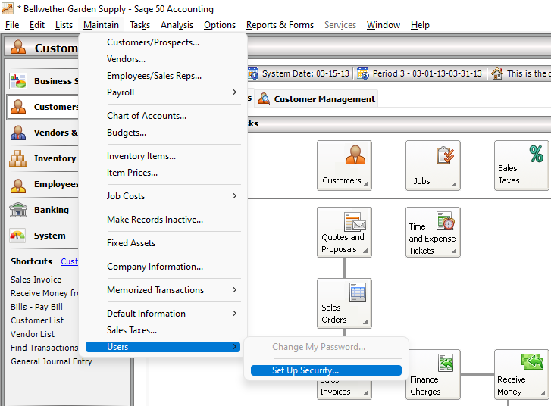Choose Budgets in the Maintain menu
Viewport: 551px width, 406px height.
(x=163, y=133)
